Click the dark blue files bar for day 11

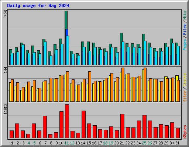tap(67, 32)
